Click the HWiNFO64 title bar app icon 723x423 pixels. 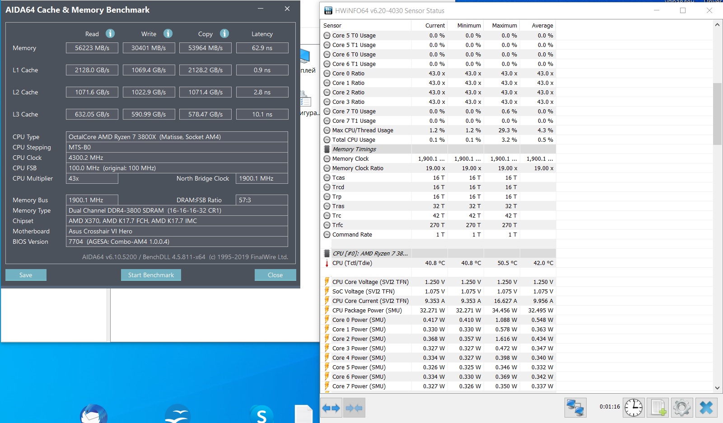tap(328, 10)
